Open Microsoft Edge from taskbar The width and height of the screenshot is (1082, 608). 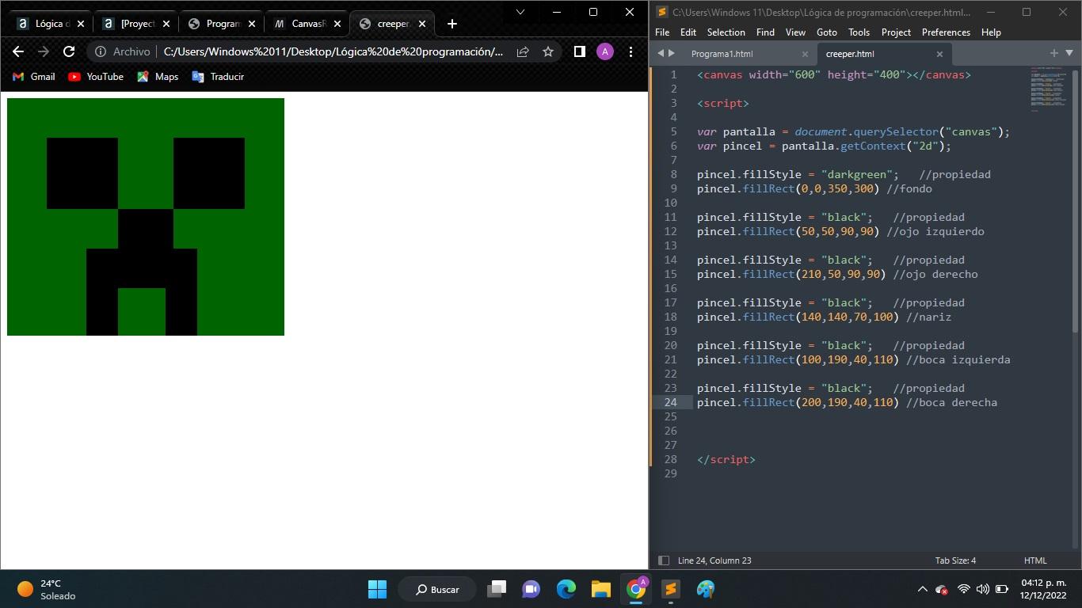[566, 589]
